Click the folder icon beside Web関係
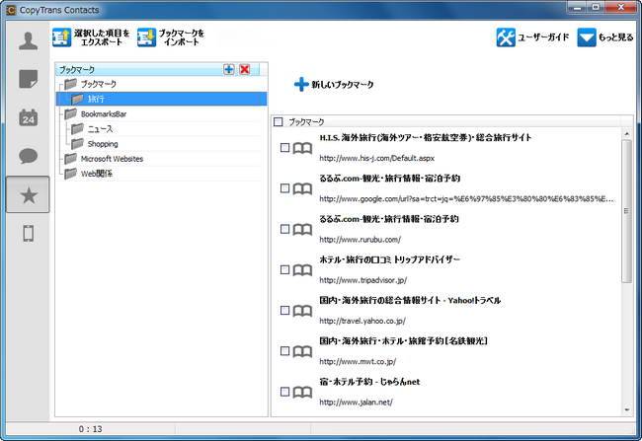642x441 pixels. click(70, 174)
